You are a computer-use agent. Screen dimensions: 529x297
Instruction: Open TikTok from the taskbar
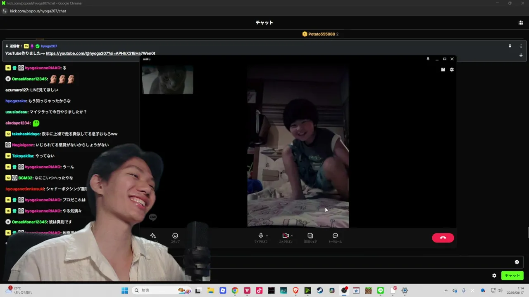[259, 290]
